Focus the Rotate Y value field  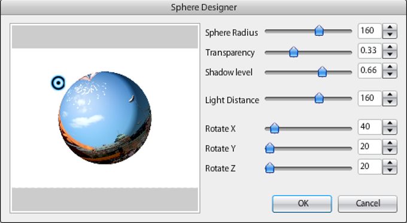[370, 146]
